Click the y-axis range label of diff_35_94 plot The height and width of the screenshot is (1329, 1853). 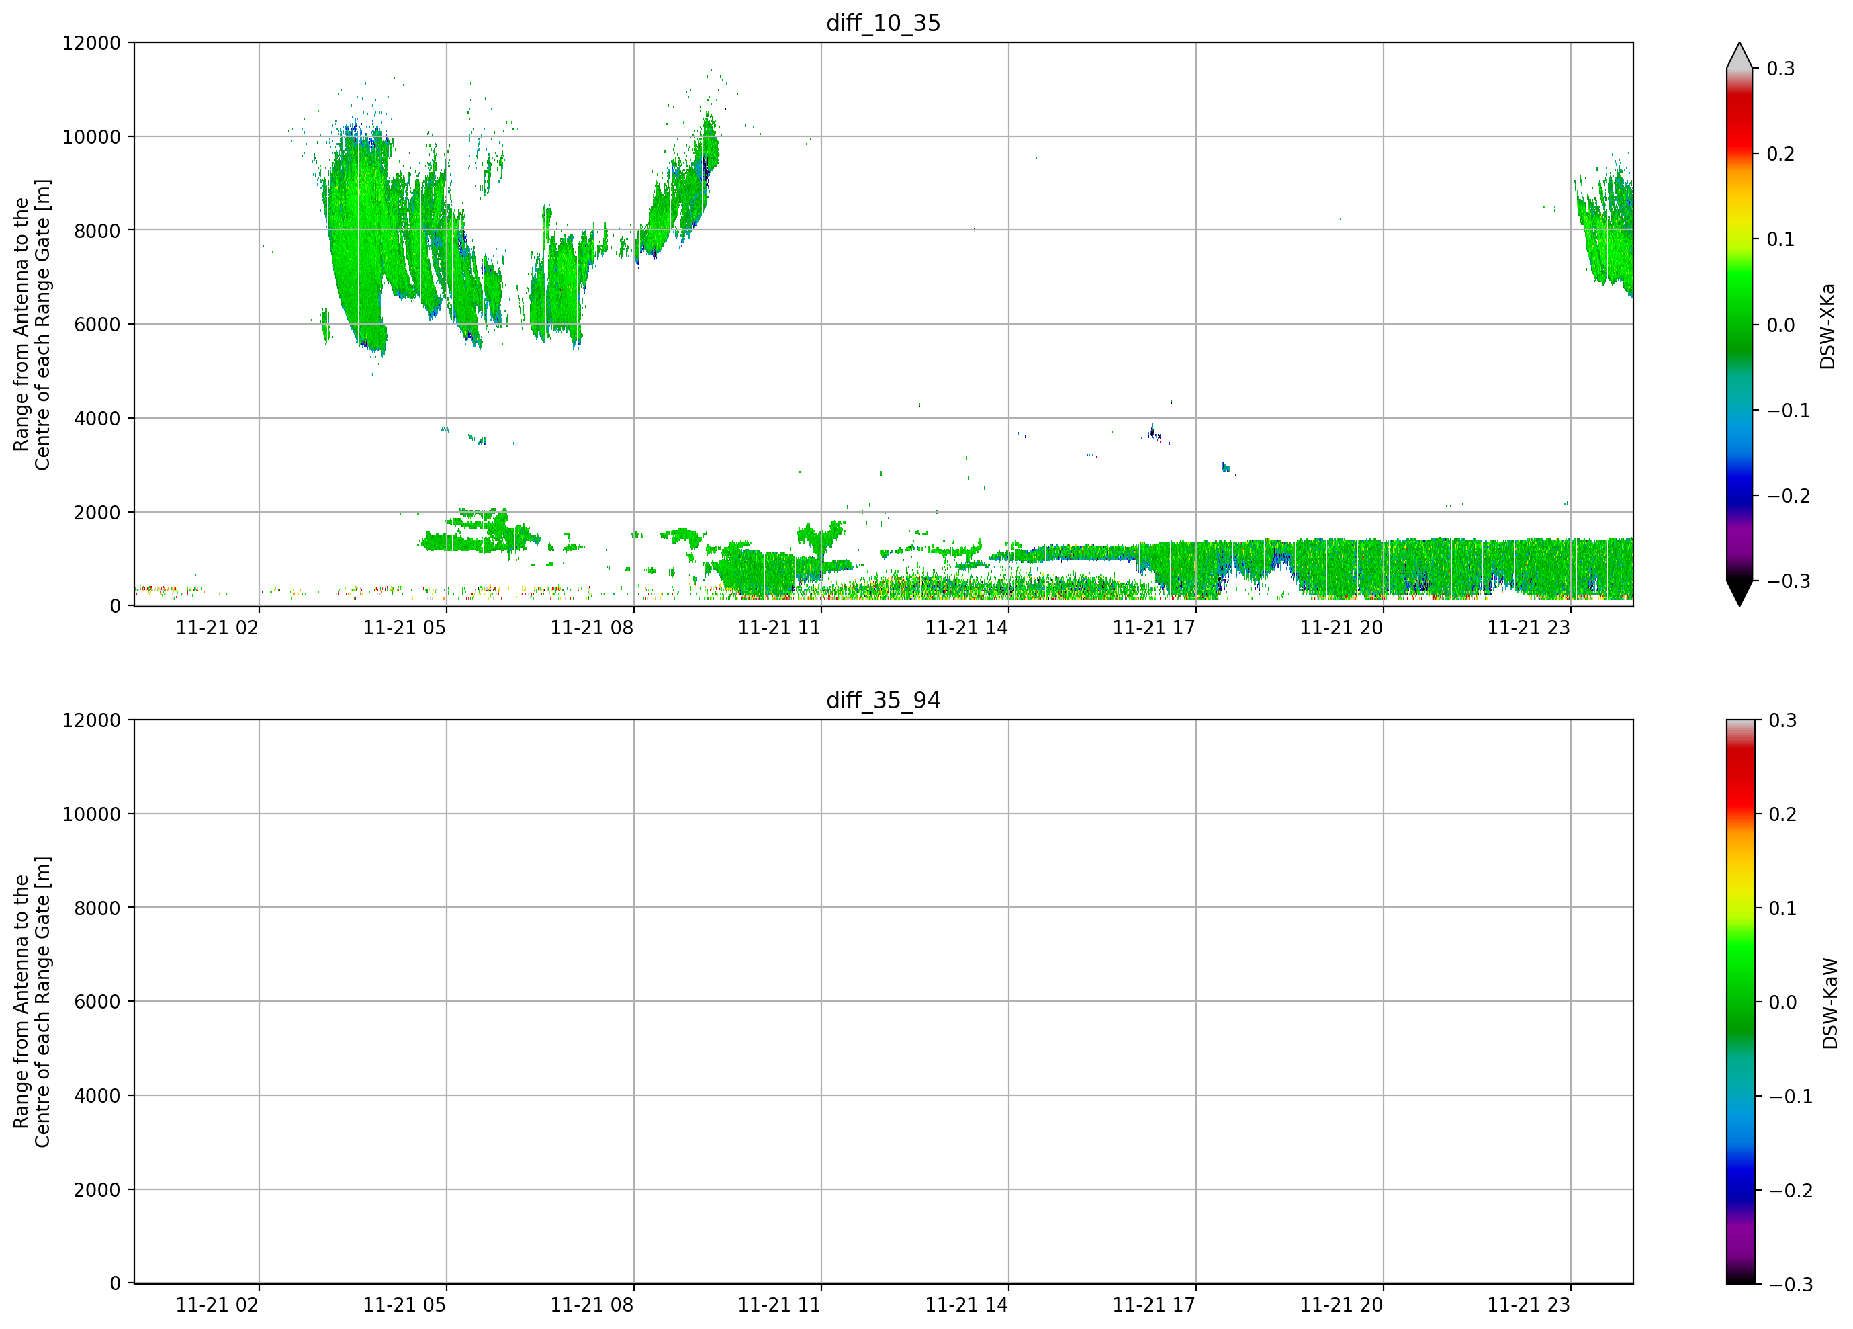coord(32,1001)
